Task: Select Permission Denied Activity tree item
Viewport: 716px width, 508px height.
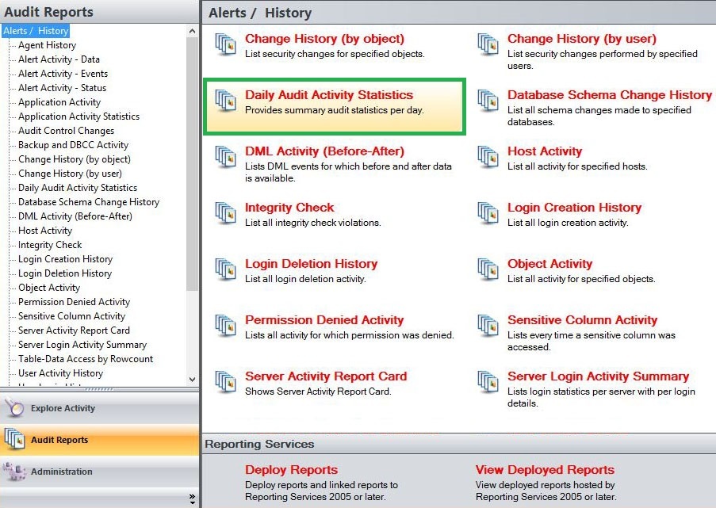Action: pyautogui.click(x=74, y=302)
